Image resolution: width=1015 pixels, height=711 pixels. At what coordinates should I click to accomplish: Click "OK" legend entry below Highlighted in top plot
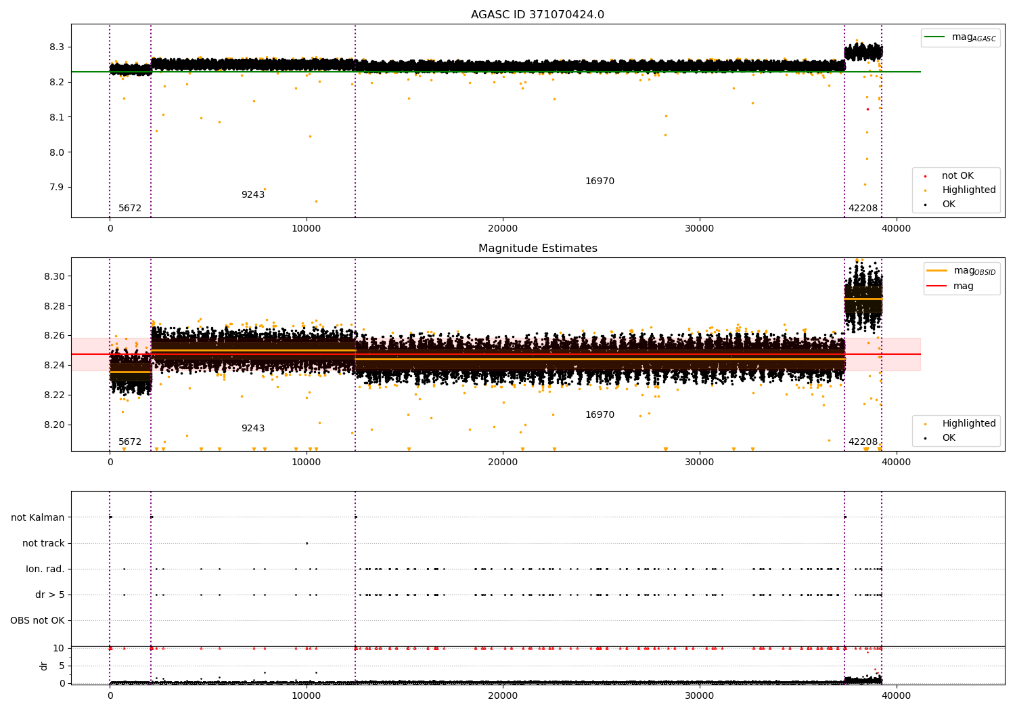pyautogui.click(x=949, y=204)
